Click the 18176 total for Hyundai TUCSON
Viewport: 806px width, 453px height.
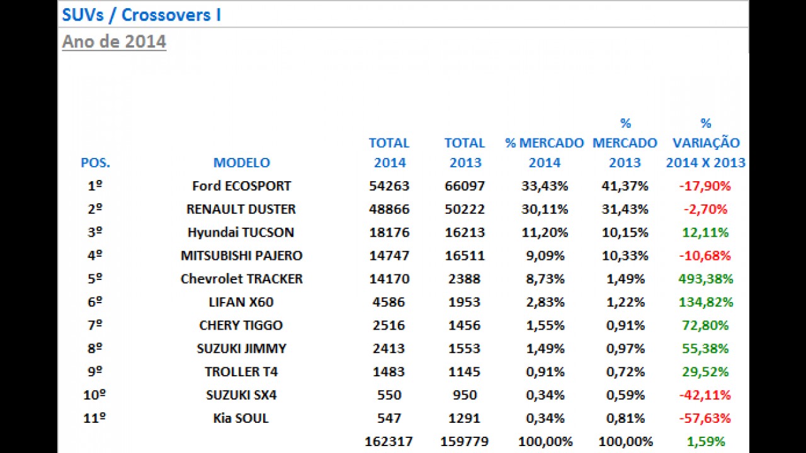[389, 233]
